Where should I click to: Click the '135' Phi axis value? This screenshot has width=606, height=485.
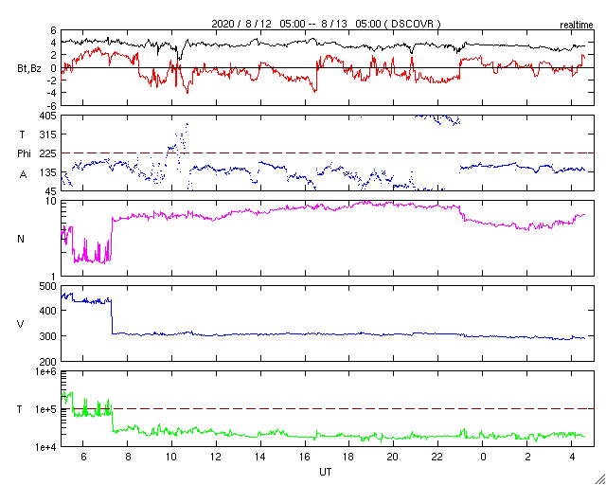pyautogui.click(x=48, y=172)
